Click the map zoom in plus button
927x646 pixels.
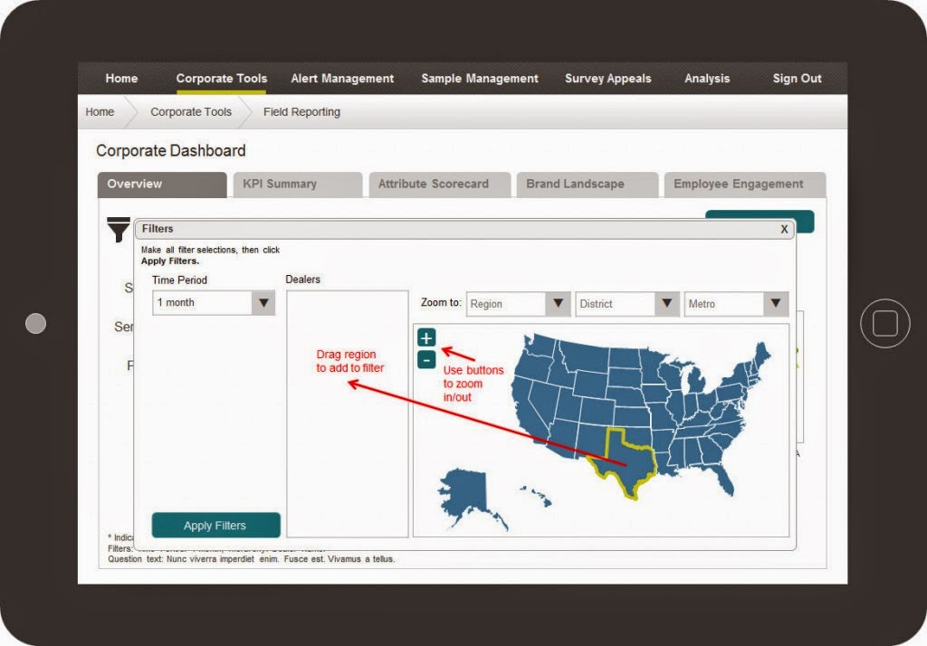426,337
